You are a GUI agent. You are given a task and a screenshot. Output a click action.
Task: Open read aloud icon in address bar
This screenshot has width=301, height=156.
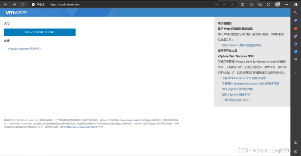224,4
